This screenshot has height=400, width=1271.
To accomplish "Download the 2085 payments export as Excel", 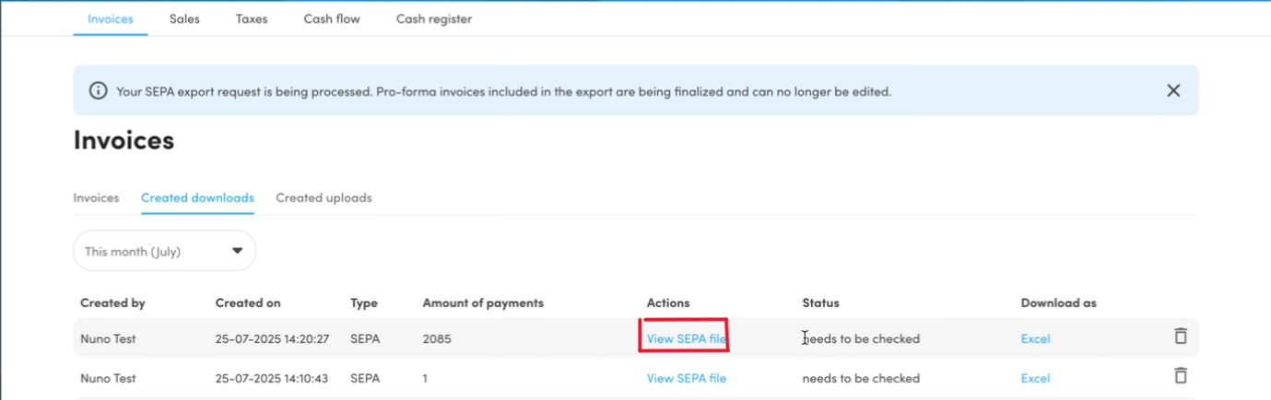I will (x=1035, y=339).
